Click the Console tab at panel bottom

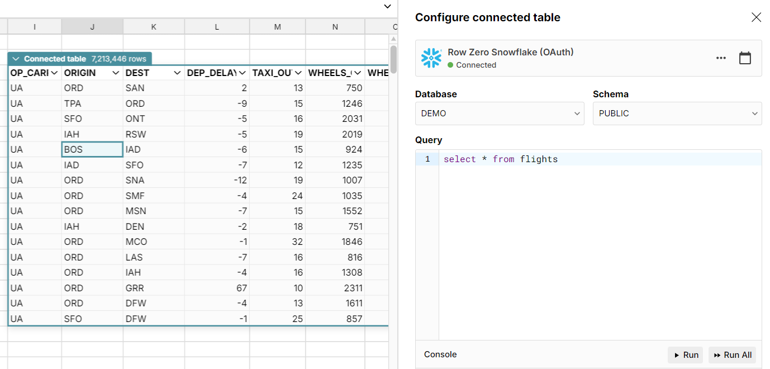click(x=441, y=354)
